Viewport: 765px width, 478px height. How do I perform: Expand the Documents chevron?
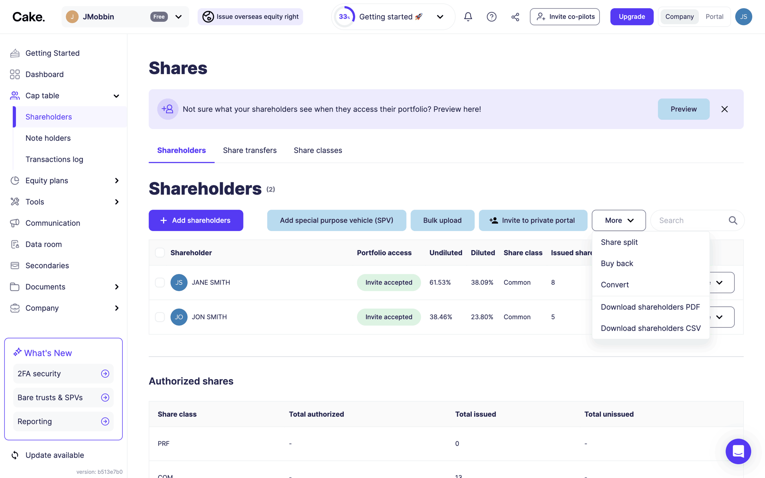pos(116,287)
